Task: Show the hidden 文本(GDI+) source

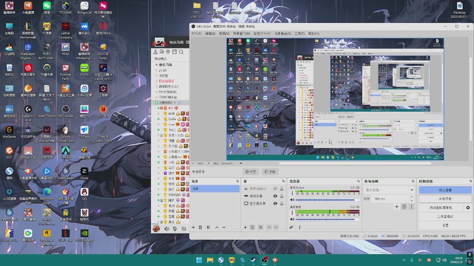Action: click(275, 189)
